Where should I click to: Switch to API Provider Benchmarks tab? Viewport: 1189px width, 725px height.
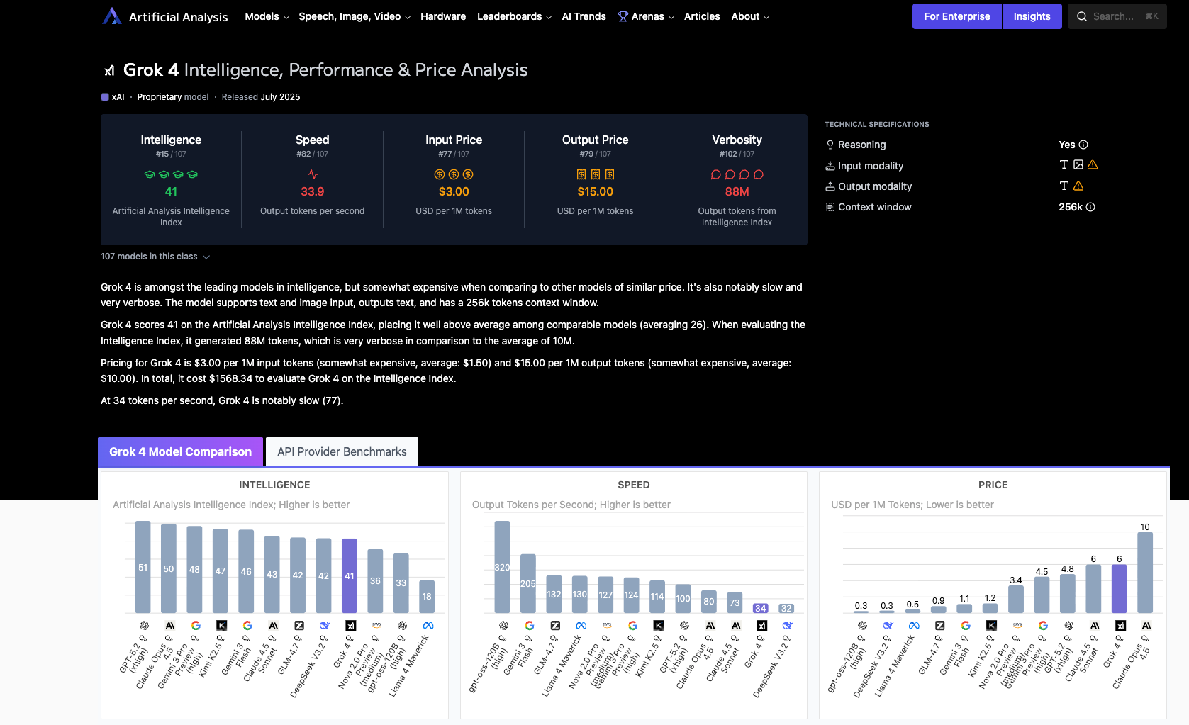[x=342, y=451]
